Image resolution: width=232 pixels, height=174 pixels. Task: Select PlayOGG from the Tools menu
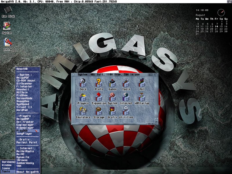(22, 131)
